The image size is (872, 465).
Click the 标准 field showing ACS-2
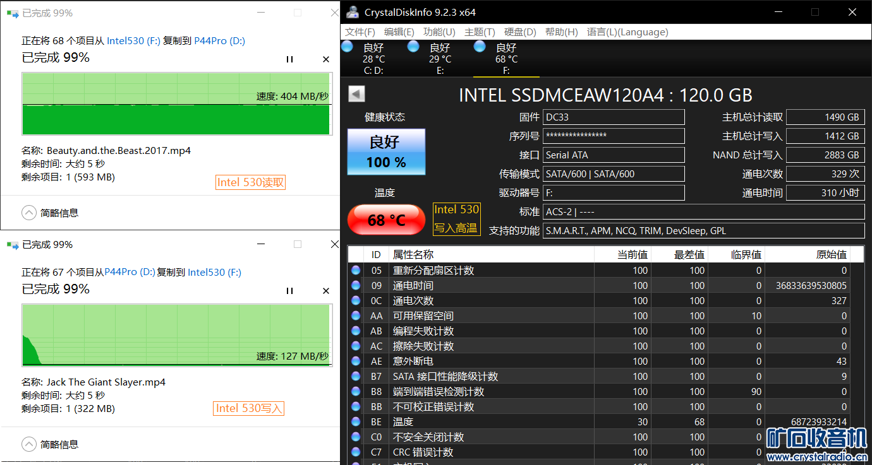tap(704, 212)
